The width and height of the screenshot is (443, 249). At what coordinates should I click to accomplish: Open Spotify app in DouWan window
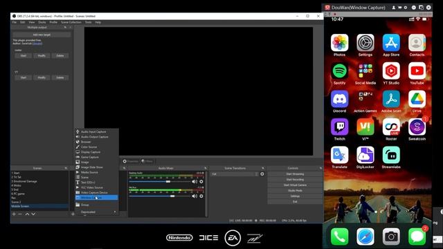[x=340, y=71]
